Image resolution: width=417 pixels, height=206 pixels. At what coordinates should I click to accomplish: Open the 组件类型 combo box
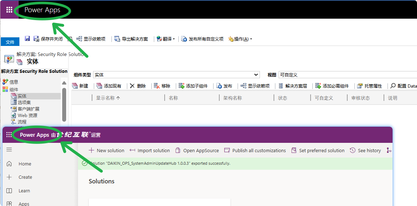tap(177, 75)
